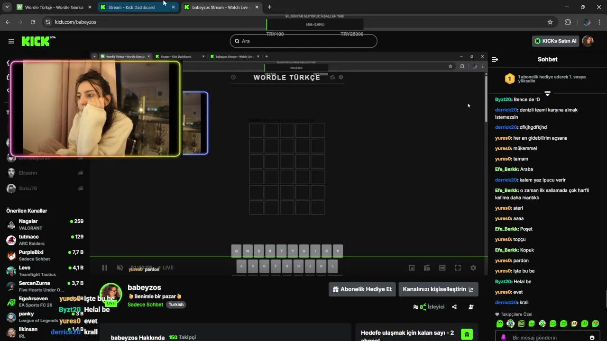View site information icon in address bar

47,22
